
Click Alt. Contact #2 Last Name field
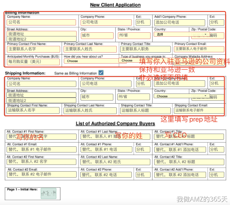click(116, 162)
